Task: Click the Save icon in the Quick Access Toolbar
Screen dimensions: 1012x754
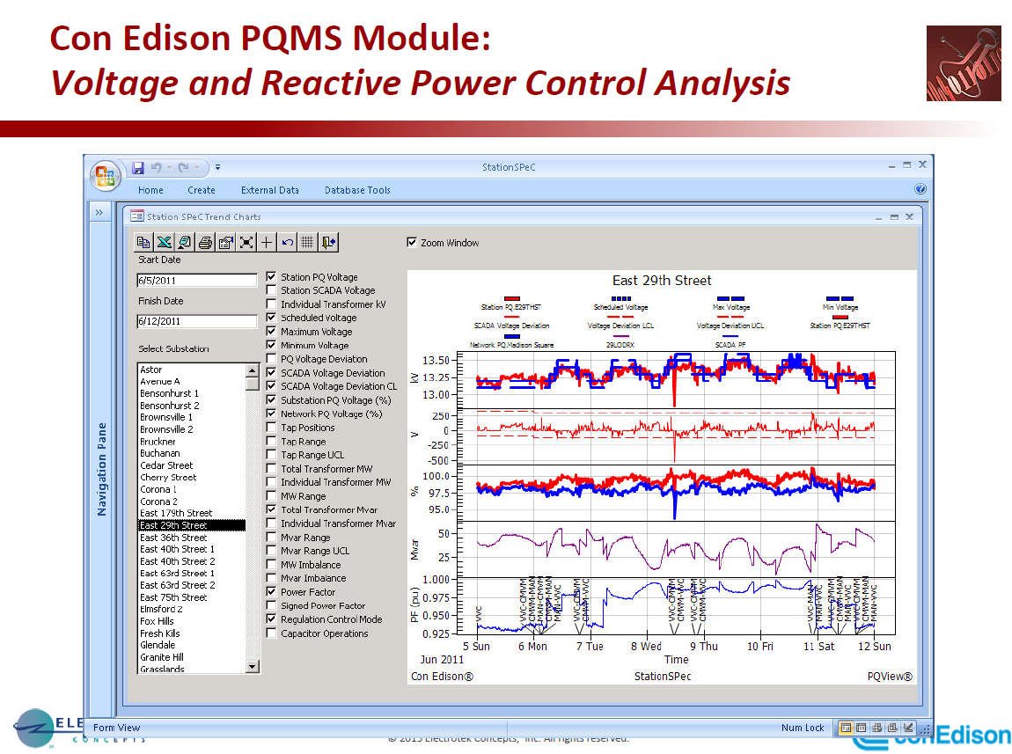Action: (x=139, y=167)
